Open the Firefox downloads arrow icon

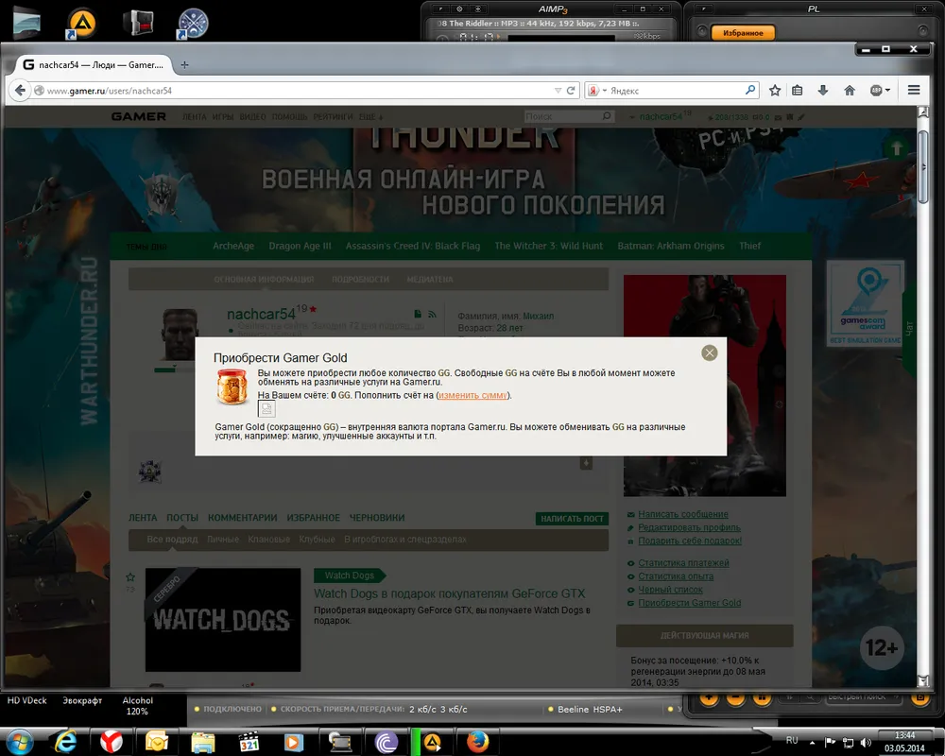[x=823, y=91]
